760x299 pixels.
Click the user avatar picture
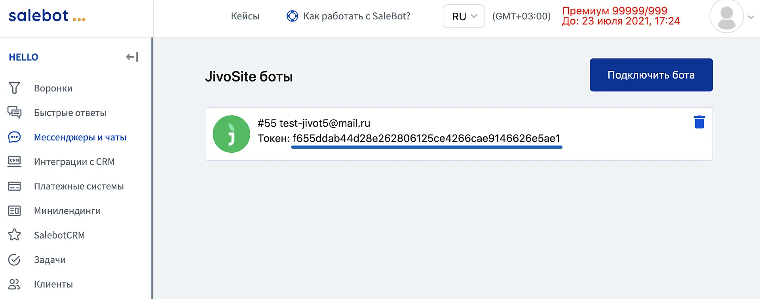tap(726, 17)
